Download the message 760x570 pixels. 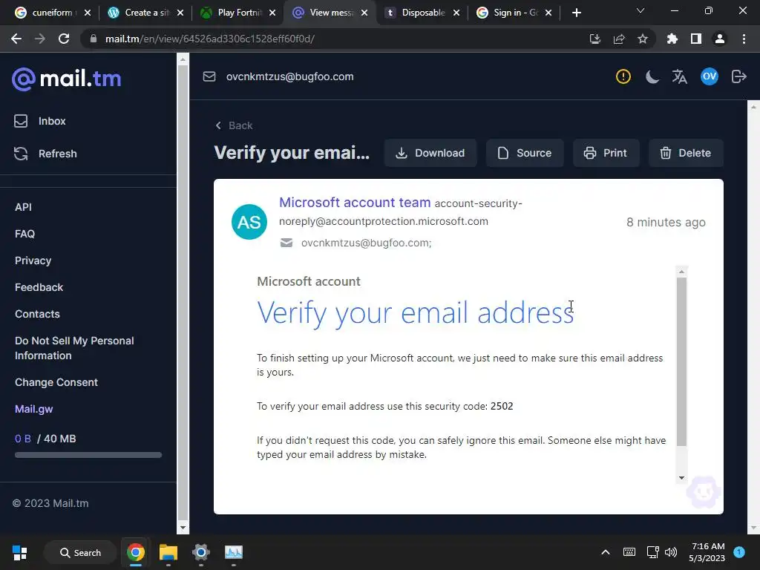[x=430, y=153]
